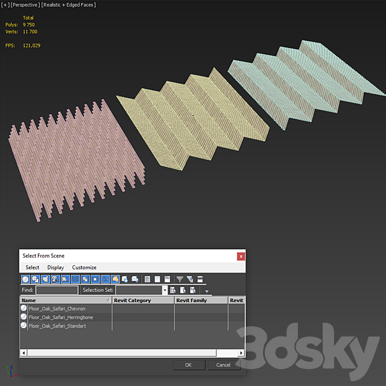Click the Selection Set combo box field
This screenshot has width=386, height=386.
pos(139,290)
